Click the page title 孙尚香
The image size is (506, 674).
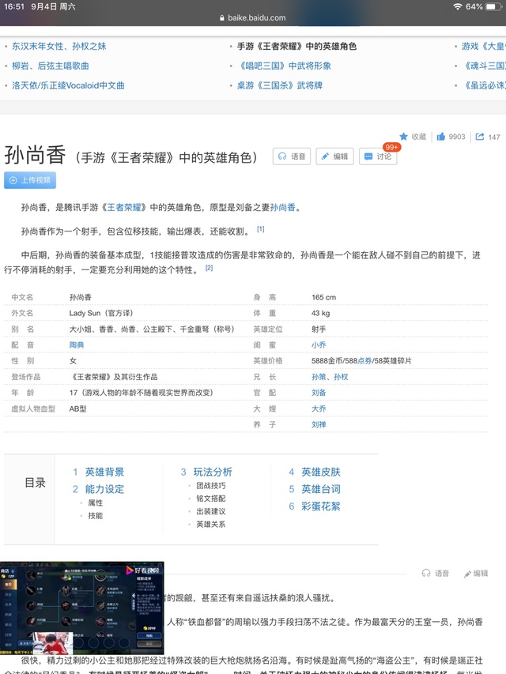click(x=35, y=155)
